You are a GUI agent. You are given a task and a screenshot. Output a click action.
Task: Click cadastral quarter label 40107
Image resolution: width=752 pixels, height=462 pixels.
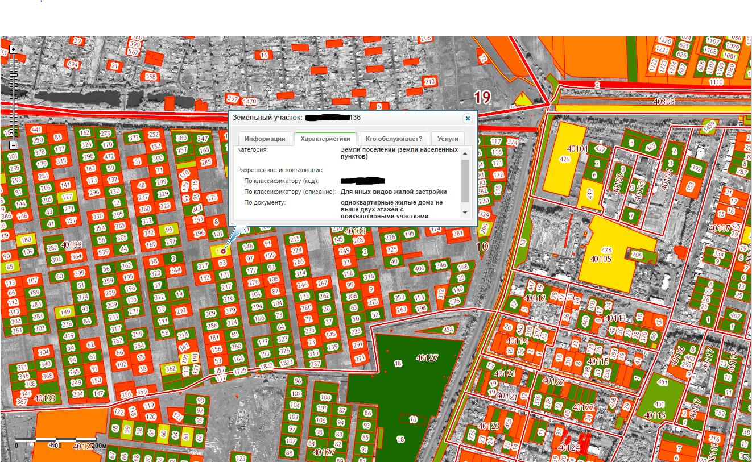(x=719, y=228)
